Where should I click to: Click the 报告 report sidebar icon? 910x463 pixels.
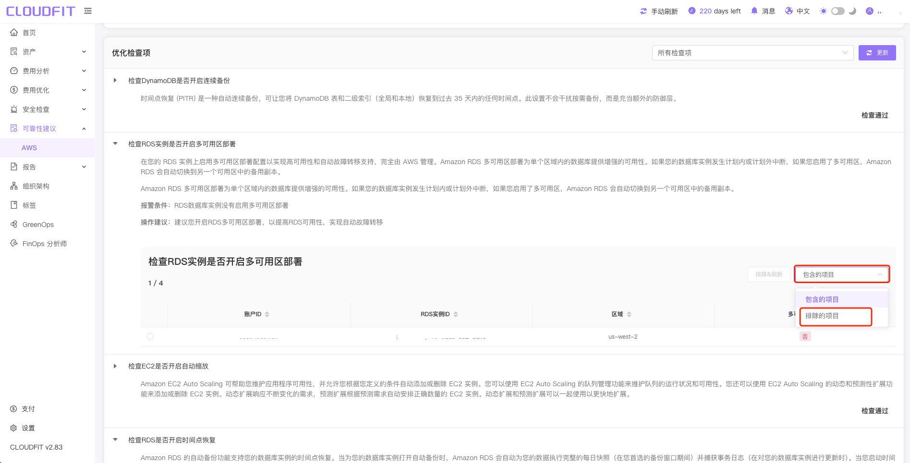[14, 166]
